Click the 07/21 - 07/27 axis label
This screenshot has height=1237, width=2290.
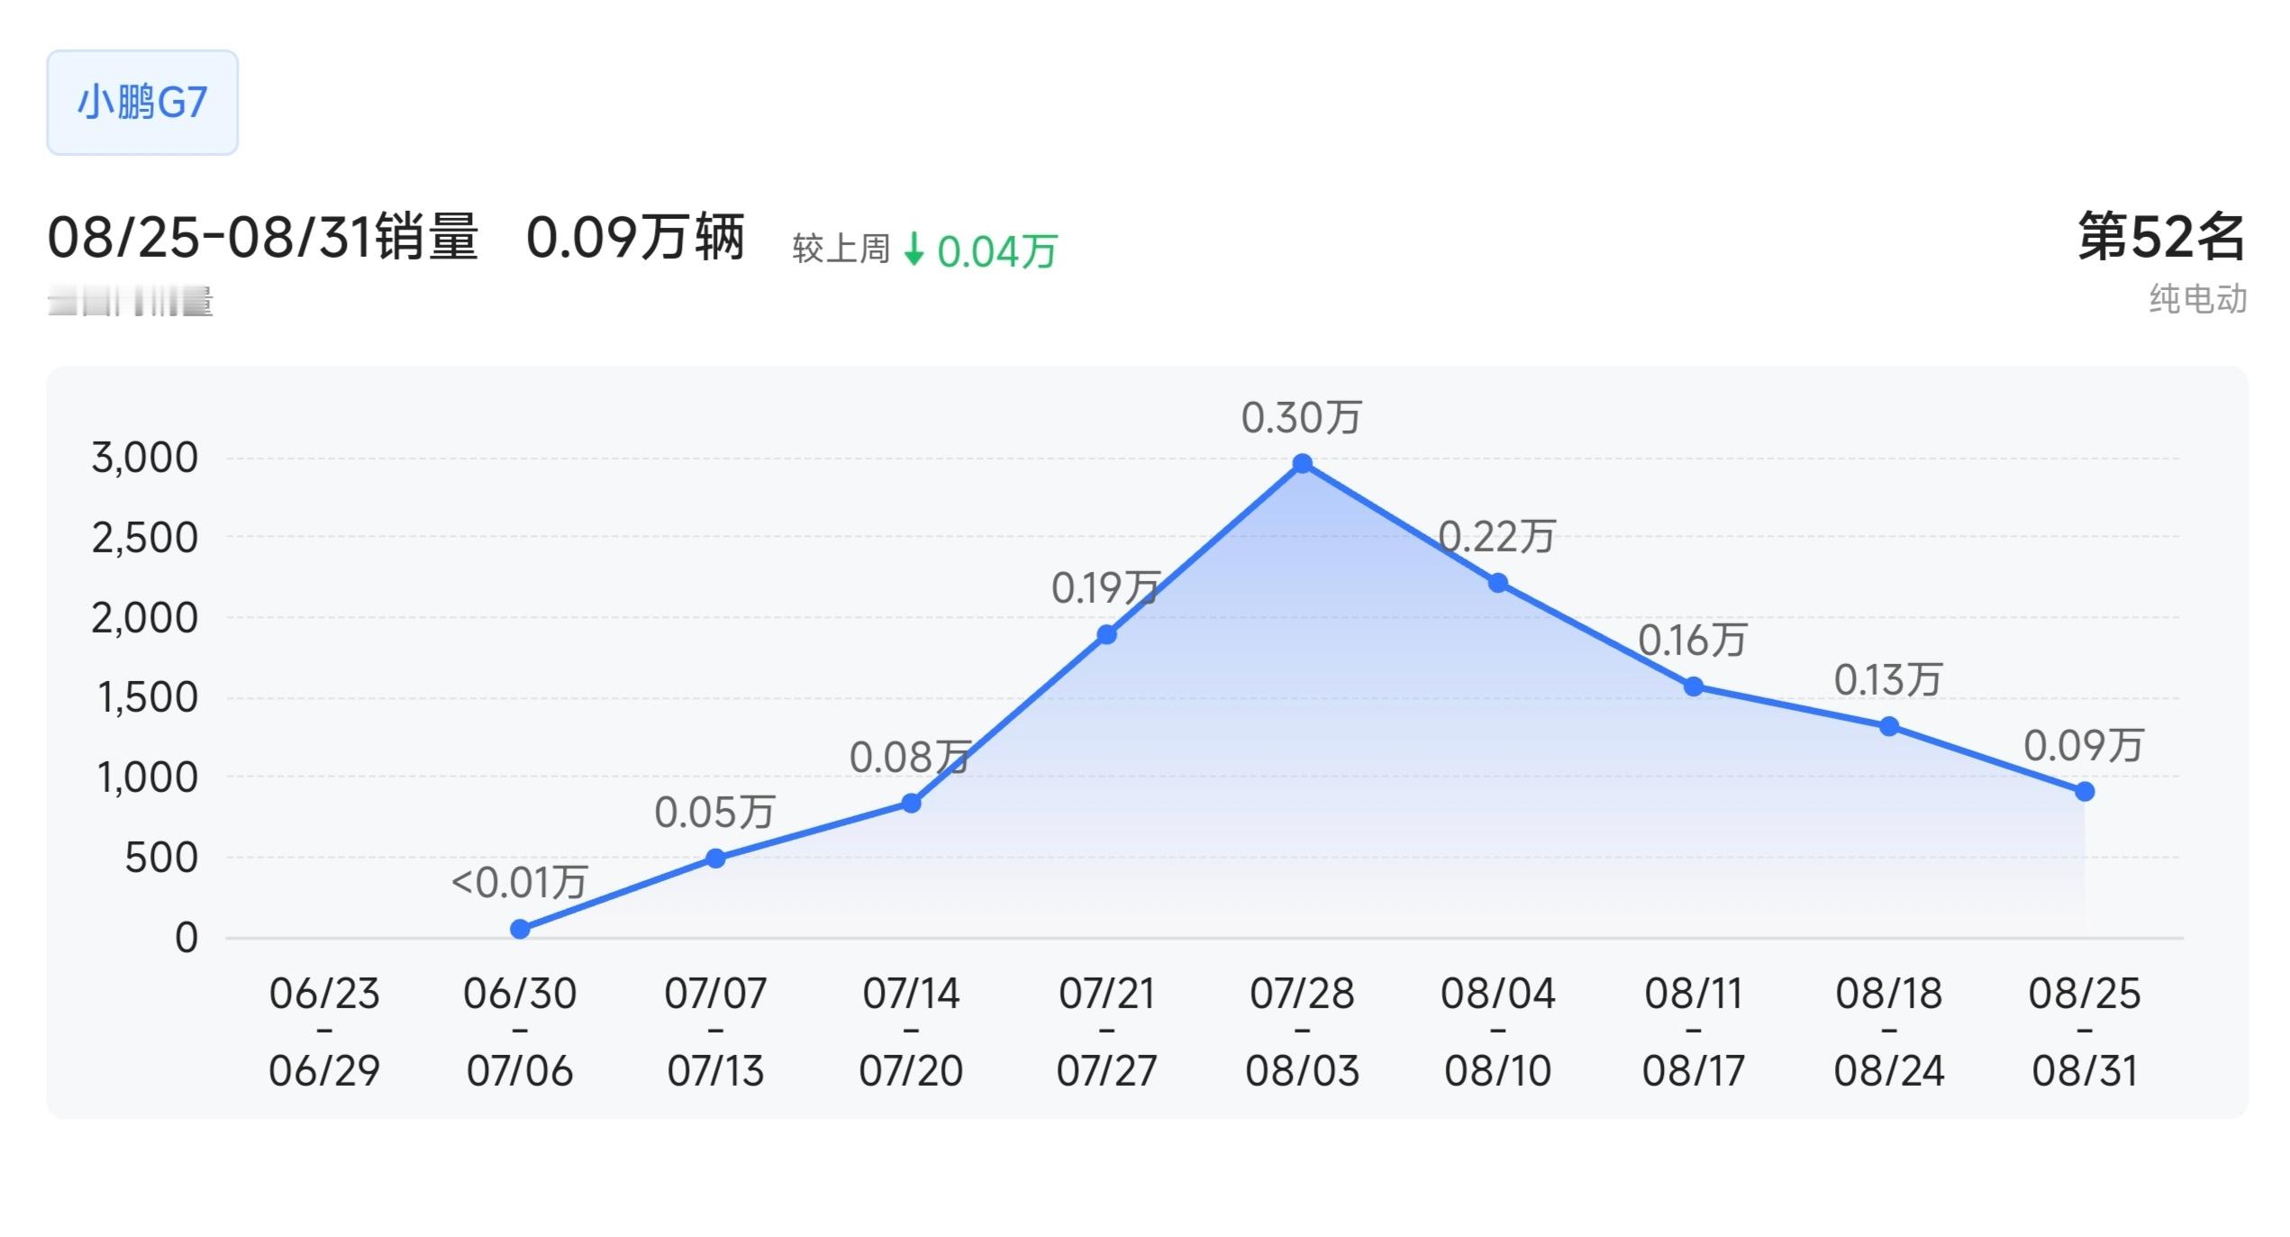1107,1032
